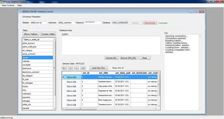Click Execute NON_SQL button
224x119 pixels.
pyautogui.click(x=129, y=58)
